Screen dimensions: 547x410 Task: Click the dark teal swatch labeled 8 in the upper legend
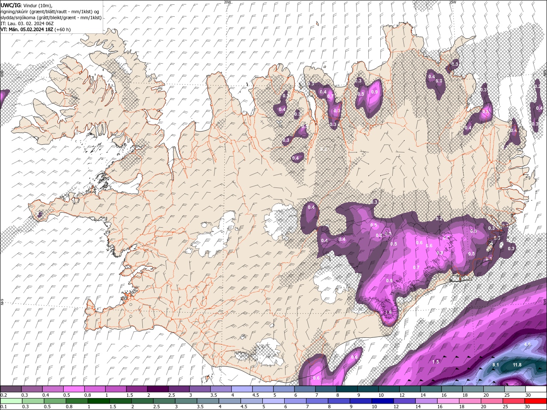347,389
